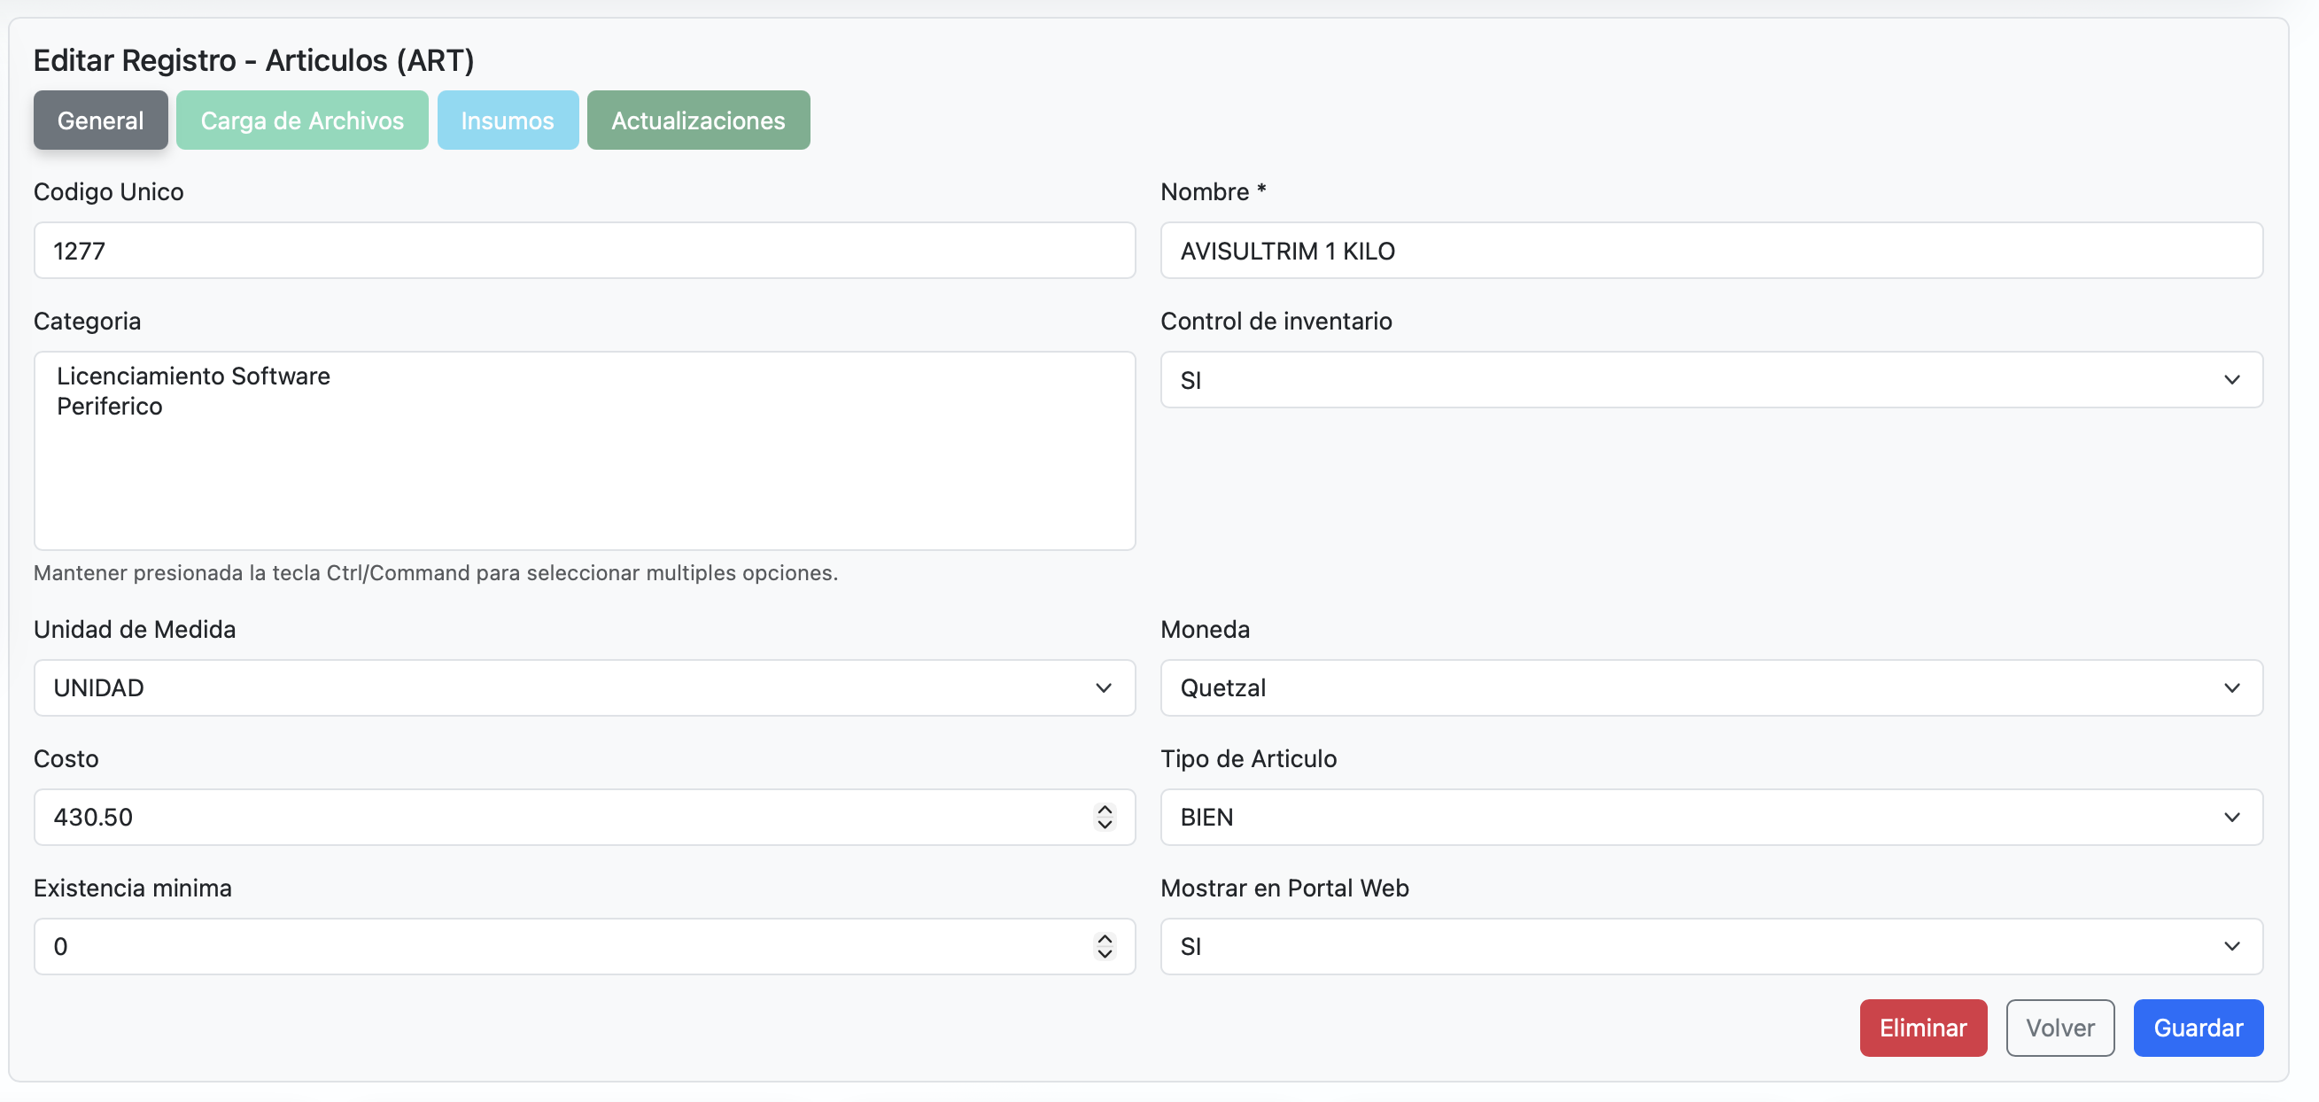The image size is (2319, 1102).
Task: Expand the Control de inventario dropdown
Action: (x=1710, y=380)
